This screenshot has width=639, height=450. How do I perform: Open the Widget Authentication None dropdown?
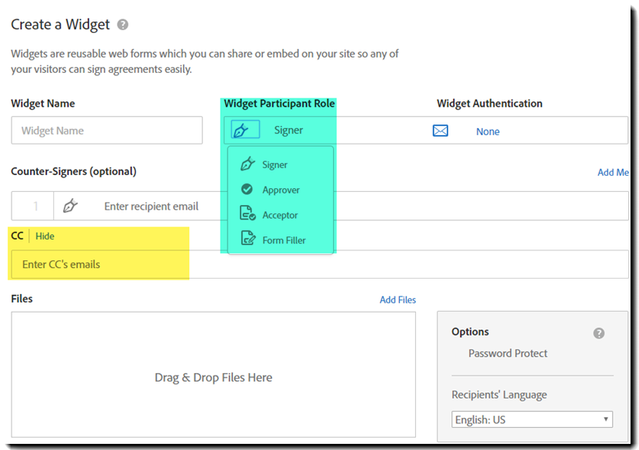click(488, 131)
